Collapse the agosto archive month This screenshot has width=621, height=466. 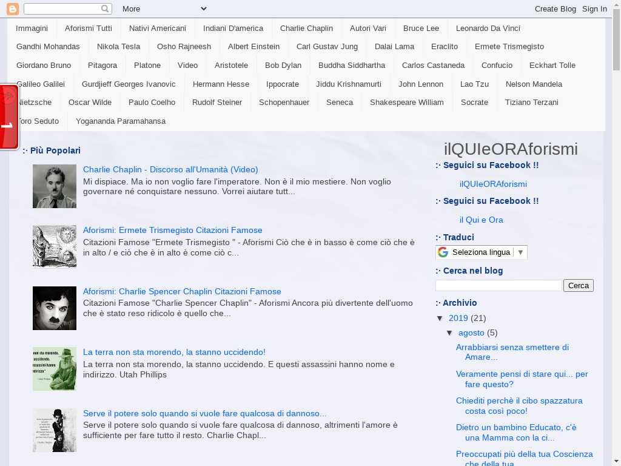click(x=449, y=333)
